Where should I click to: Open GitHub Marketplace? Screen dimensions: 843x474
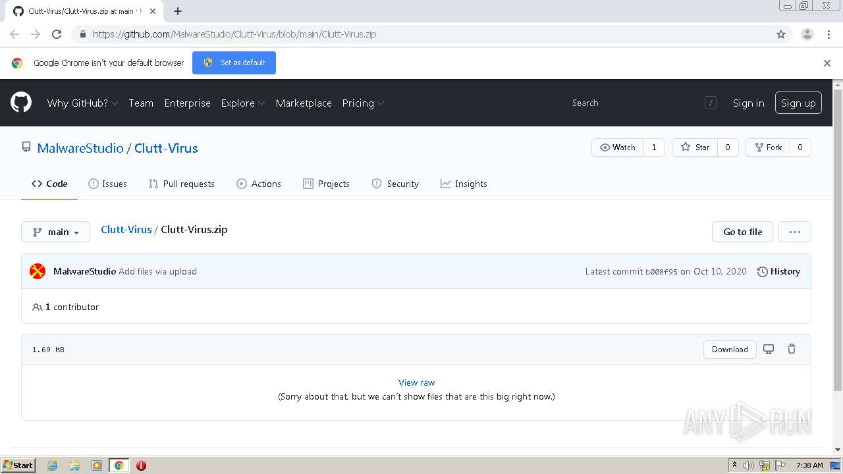pyautogui.click(x=304, y=103)
